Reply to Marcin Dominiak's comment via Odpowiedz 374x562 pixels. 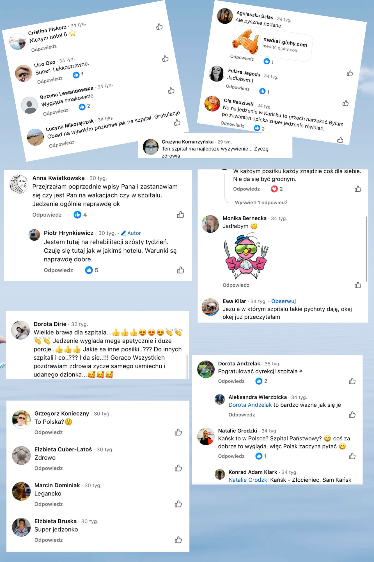click(x=49, y=504)
